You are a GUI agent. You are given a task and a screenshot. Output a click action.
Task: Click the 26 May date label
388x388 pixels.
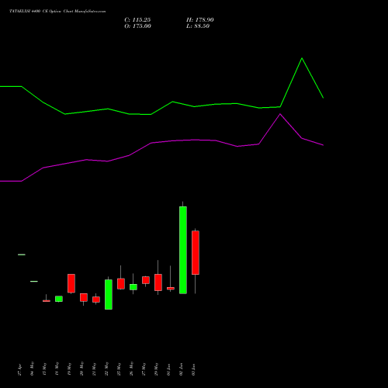(132, 369)
